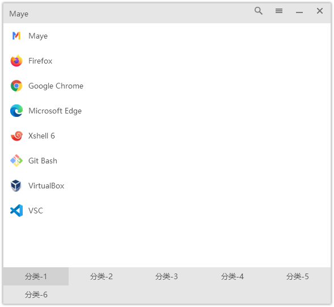Open the VSC icon
Screen dimensions: 334x307
(16, 211)
